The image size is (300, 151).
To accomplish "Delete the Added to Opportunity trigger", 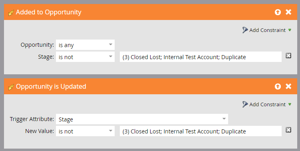I will [x=288, y=12].
